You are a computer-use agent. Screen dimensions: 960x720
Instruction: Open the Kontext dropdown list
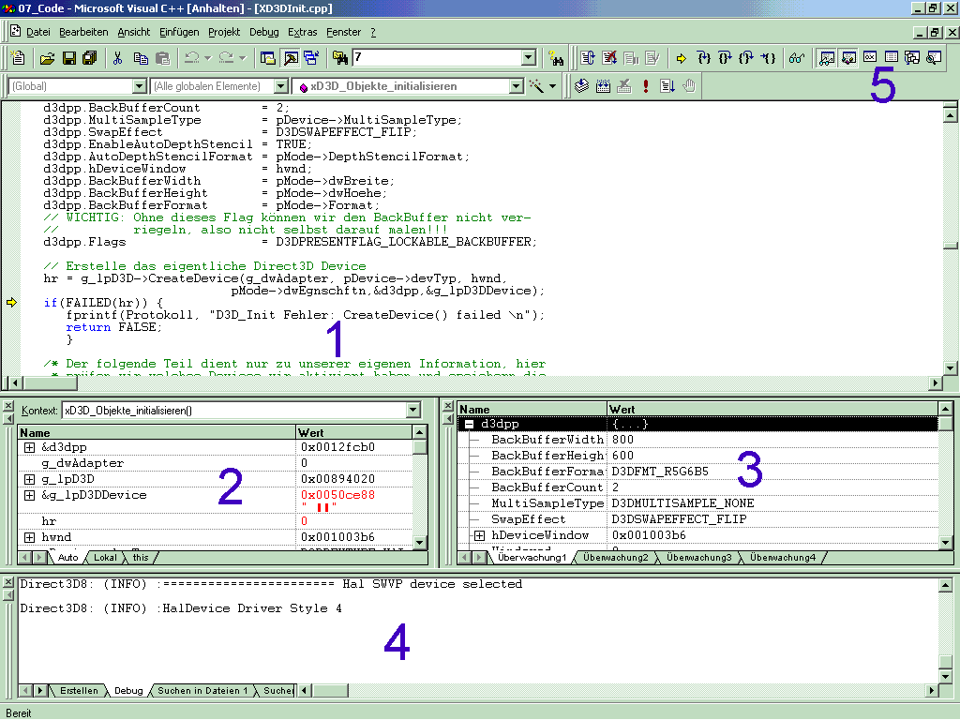[x=413, y=411]
